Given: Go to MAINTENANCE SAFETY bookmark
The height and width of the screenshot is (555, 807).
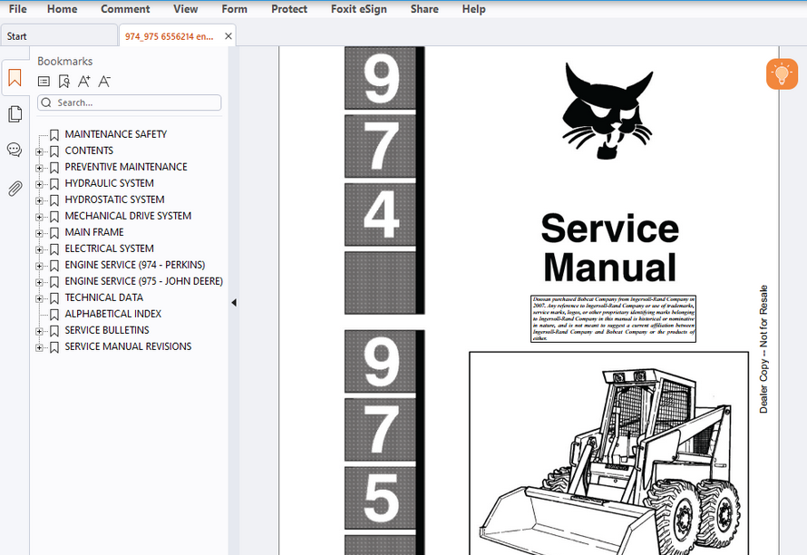Looking at the screenshot, I should coord(116,134).
